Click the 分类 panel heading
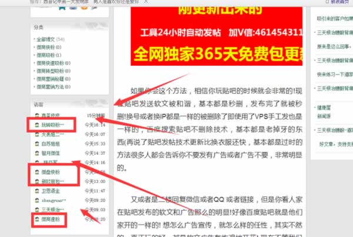The image size is (353, 237). pos(38,28)
